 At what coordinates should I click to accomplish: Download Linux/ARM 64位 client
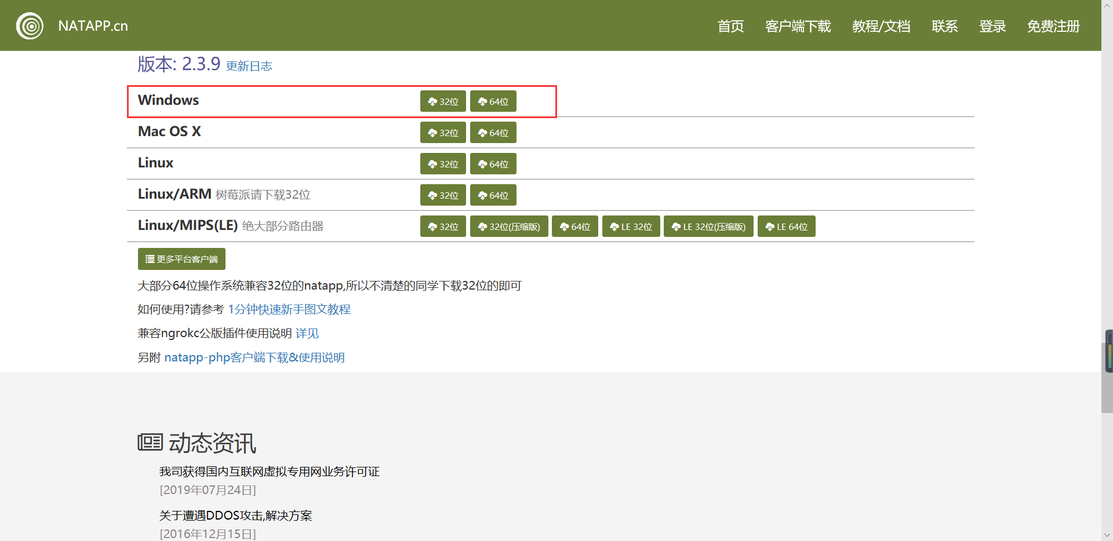[493, 195]
